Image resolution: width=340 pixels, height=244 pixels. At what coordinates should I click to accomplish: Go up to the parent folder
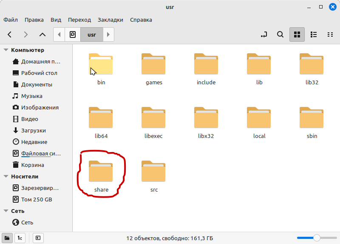pos(42,34)
